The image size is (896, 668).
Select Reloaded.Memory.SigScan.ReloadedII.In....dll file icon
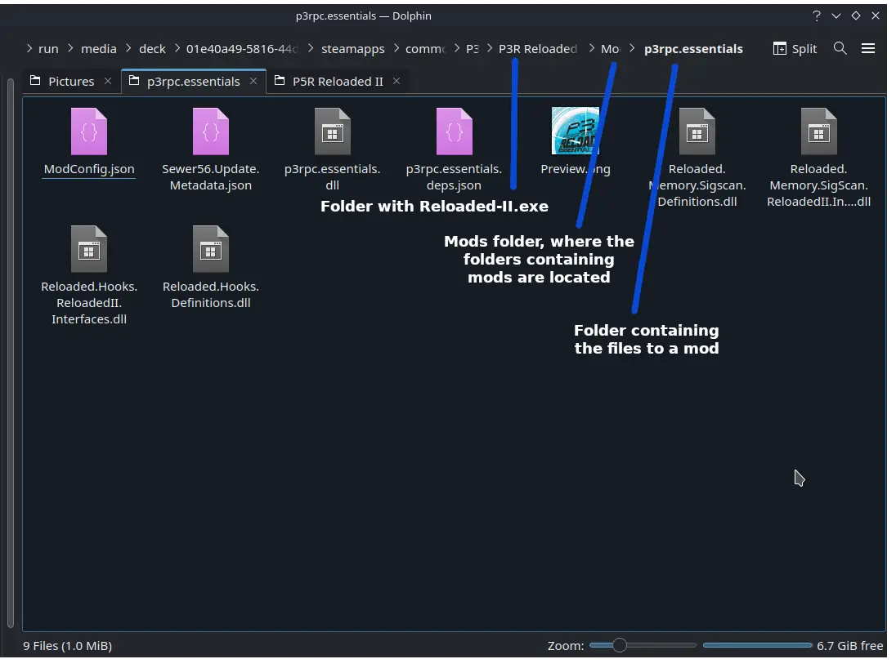(818, 131)
